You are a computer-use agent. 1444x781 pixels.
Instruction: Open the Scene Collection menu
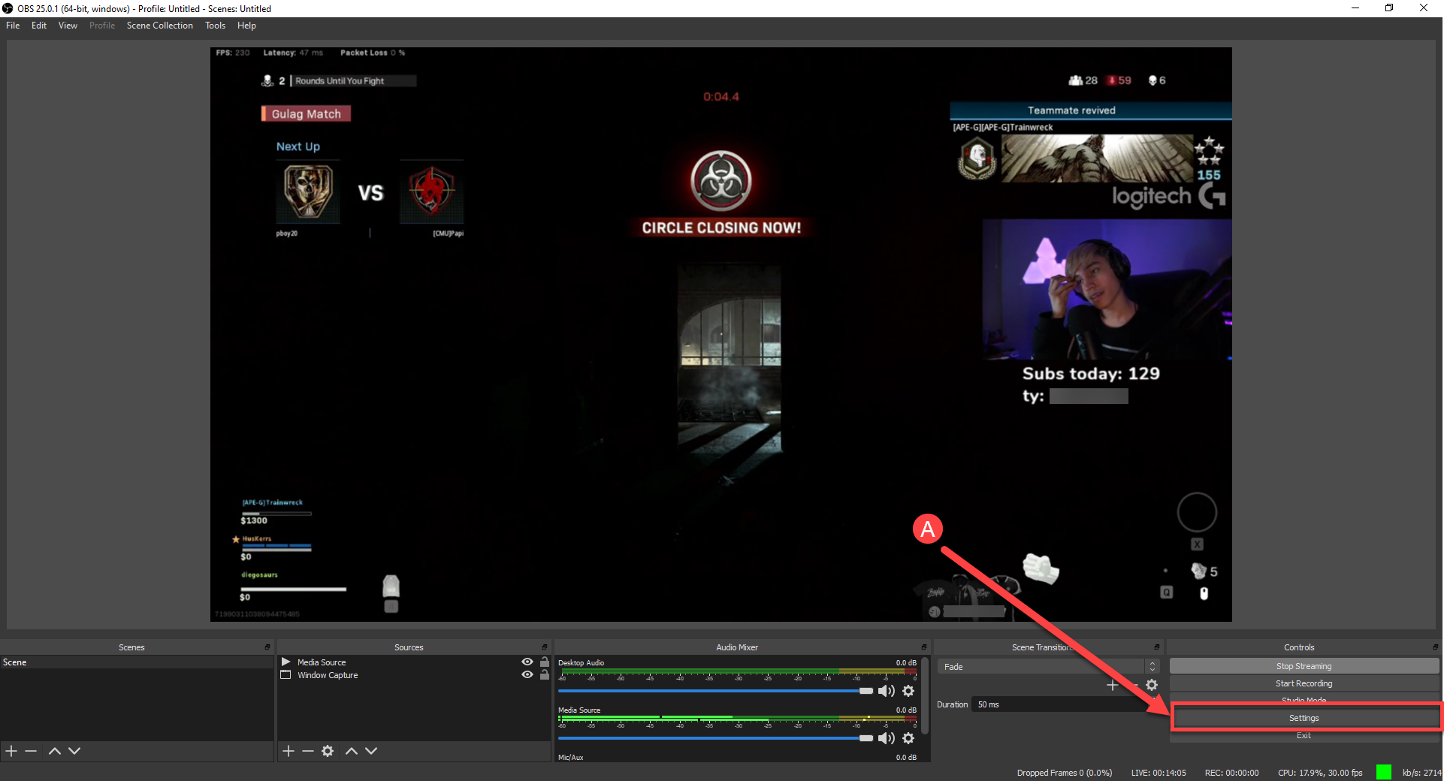pos(160,26)
